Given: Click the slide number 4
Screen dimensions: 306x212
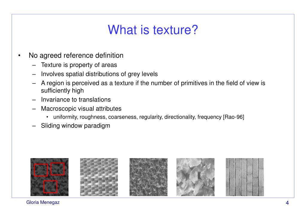Looking at the screenshot, I should (287, 203).
